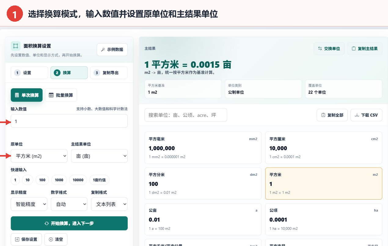Click the 清空 button
The height and width of the screenshot is (246, 388).
click(x=56, y=239)
